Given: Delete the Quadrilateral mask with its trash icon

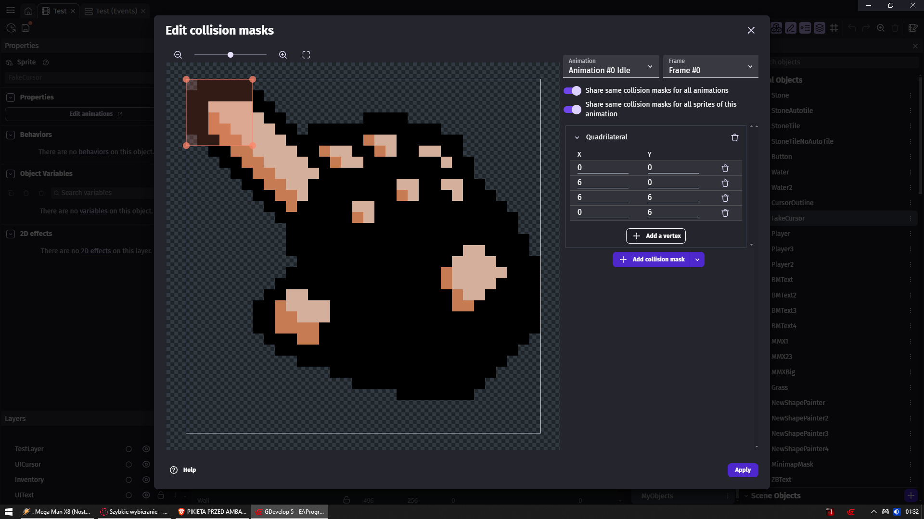Looking at the screenshot, I should pyautogui.click(x=735, y=137).
